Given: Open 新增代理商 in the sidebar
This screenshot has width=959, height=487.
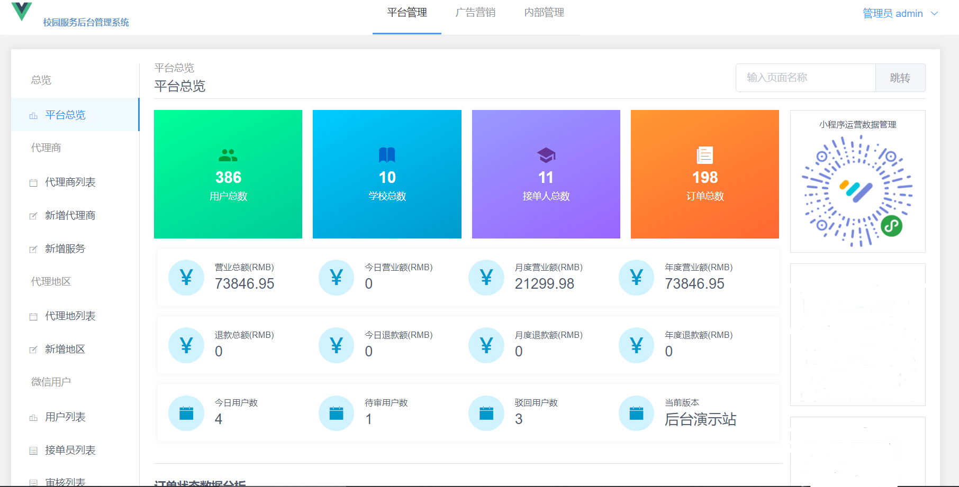Looking at the screenshot, I should click(x=75, y=215).
